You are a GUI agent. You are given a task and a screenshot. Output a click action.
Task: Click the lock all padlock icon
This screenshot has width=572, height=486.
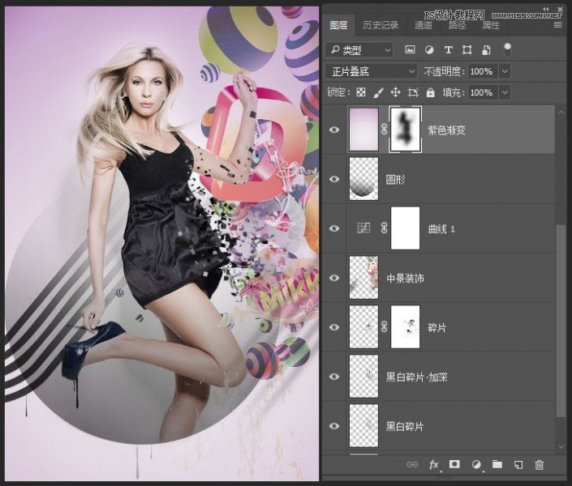click(x=431, y=93)
